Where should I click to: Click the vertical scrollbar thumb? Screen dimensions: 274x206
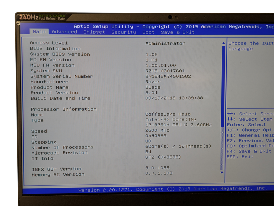pyautogui.click(x=223, y=87)
